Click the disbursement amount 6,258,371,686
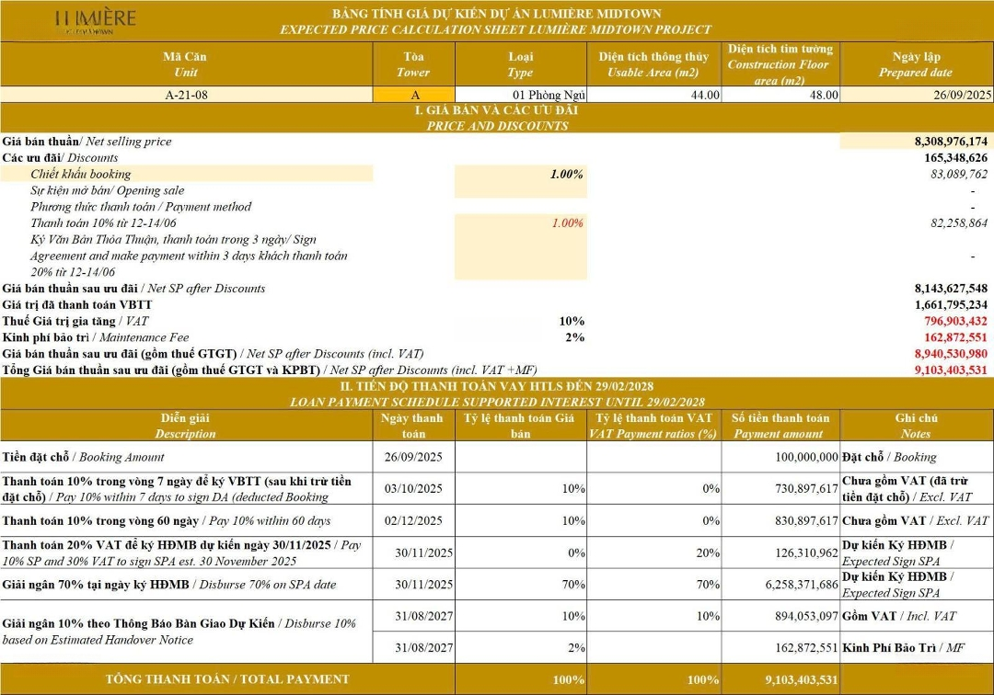 (780, 585)
